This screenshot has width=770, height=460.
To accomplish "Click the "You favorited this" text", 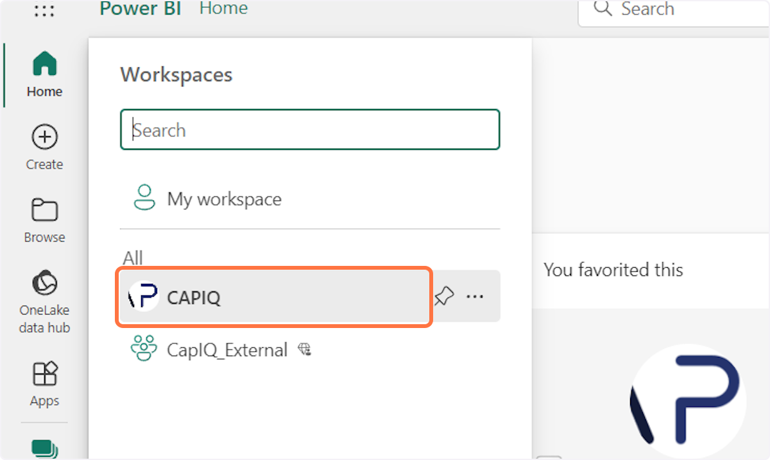I will click(613, 270).
